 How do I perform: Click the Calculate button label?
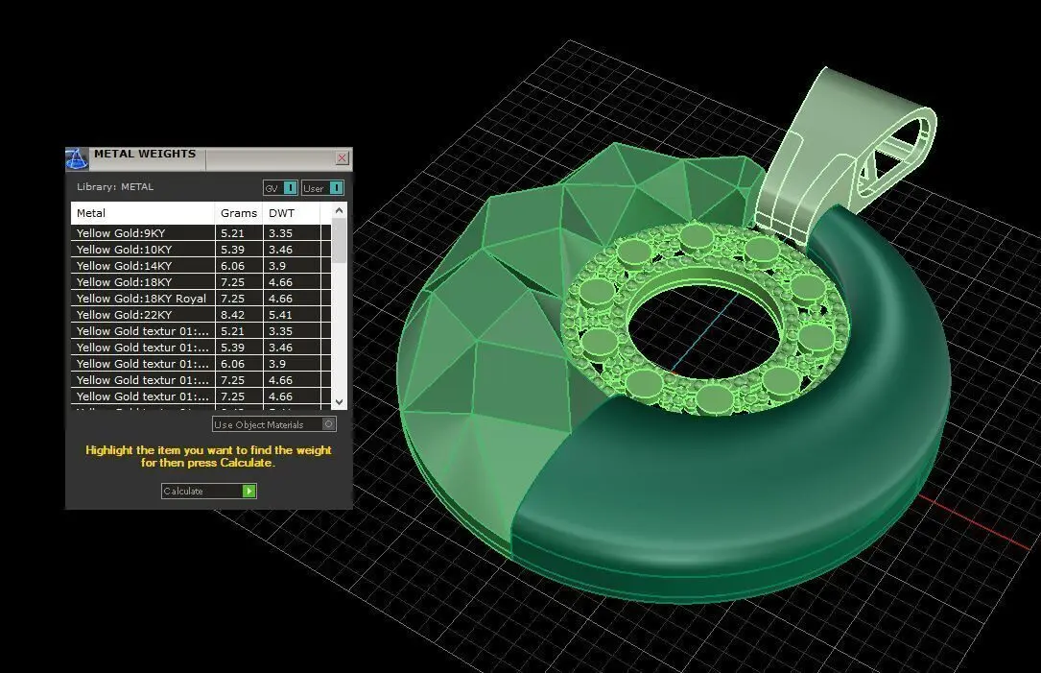point(183,491)
